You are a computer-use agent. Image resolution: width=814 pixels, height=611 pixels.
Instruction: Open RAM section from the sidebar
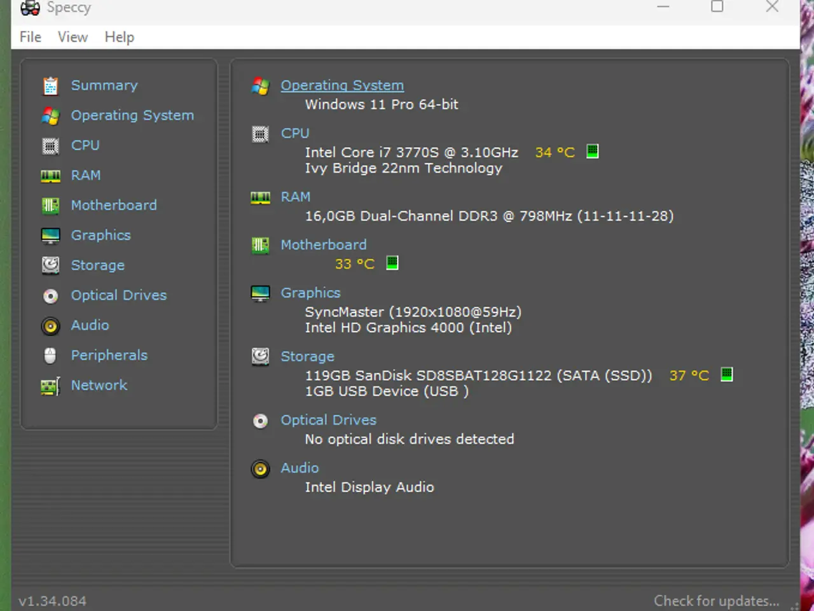(x=86, y=175)
